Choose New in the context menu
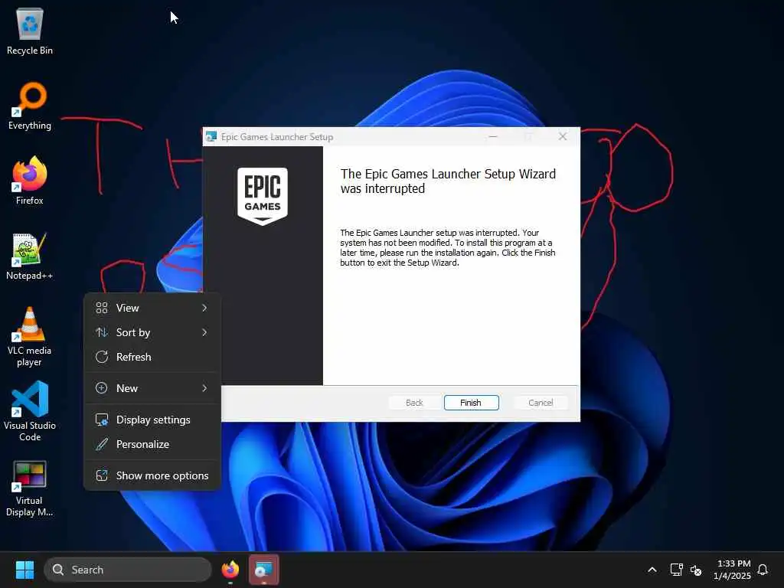784x588 pixels. tap(152, 388)
